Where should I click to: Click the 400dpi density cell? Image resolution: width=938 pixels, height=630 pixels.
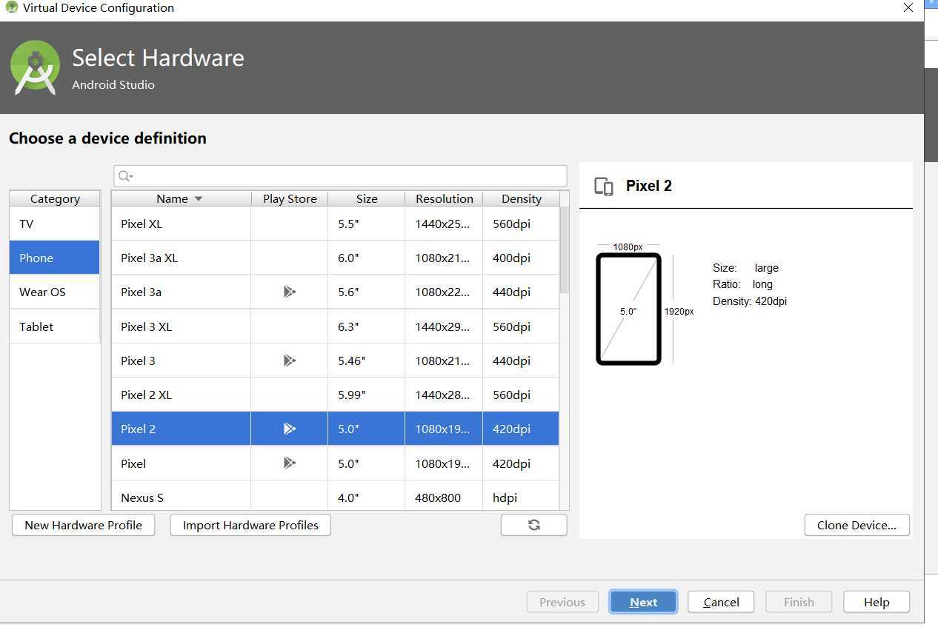[521, 258]
